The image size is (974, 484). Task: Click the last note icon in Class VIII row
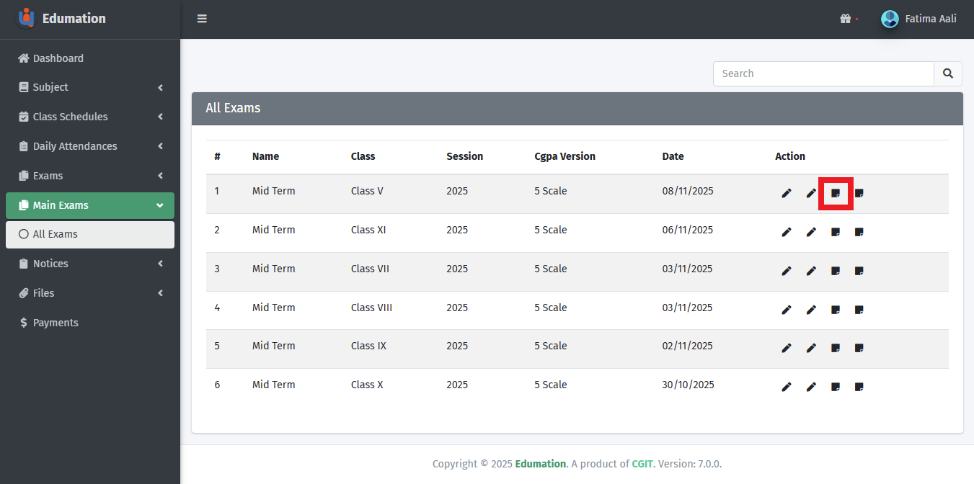859,310
